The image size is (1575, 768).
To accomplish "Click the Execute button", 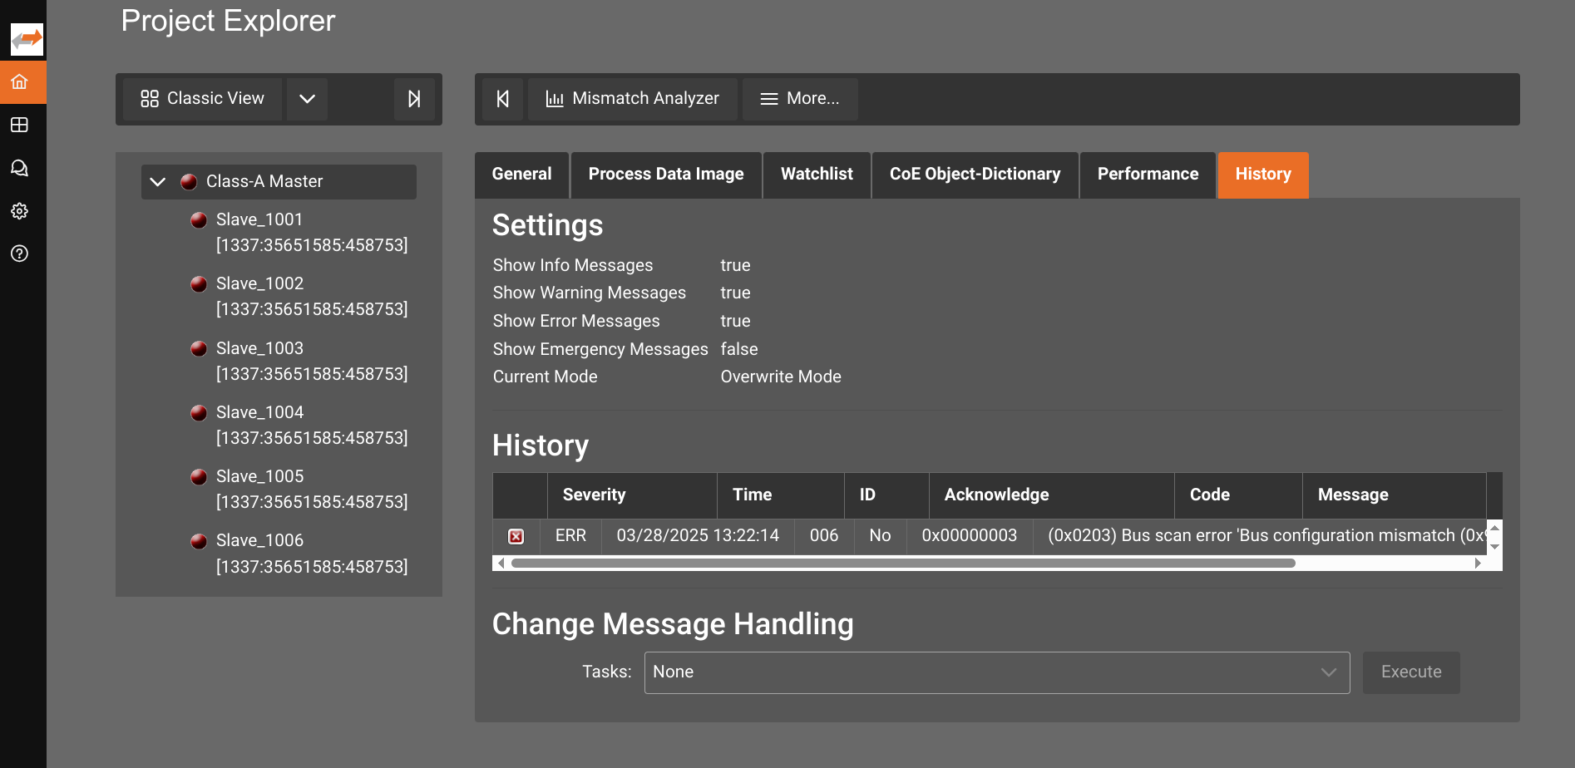I will pyautogui.click(x=1411, y=672).
